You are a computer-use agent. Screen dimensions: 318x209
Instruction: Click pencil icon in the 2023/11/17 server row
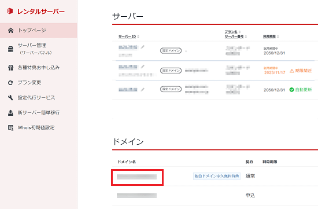tap(143, 67)
